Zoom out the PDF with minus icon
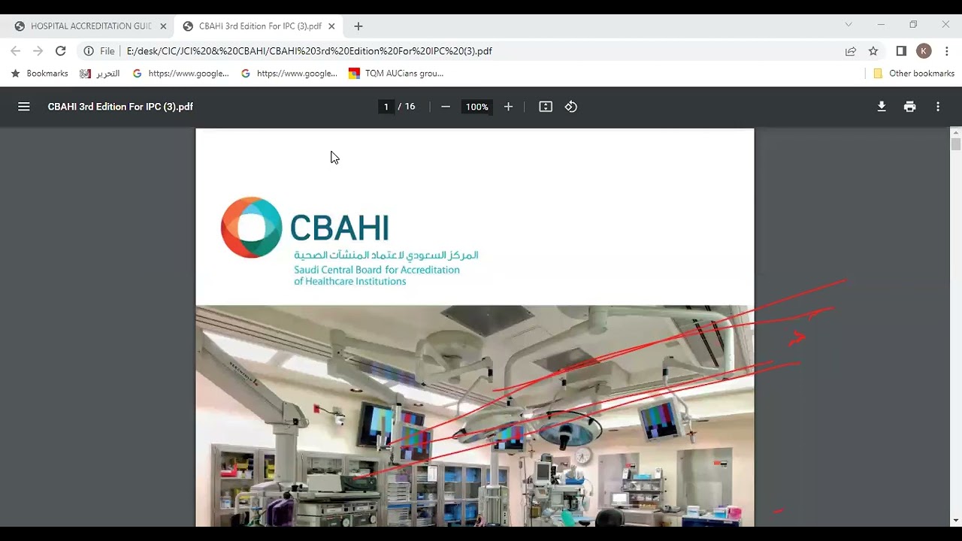Image resolution: width=962 pixels, height=541 pixels. [x=446, y=107]
